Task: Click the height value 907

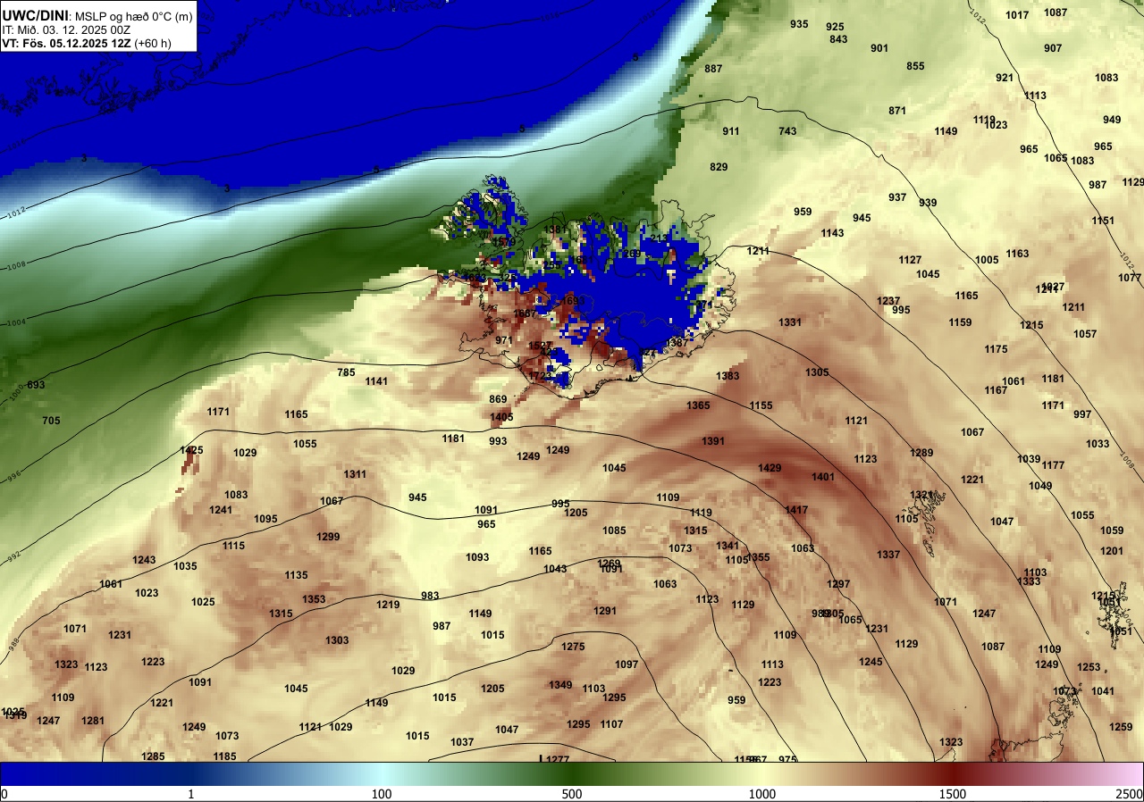Action: pyautogui.click(x=1053, y=48)
